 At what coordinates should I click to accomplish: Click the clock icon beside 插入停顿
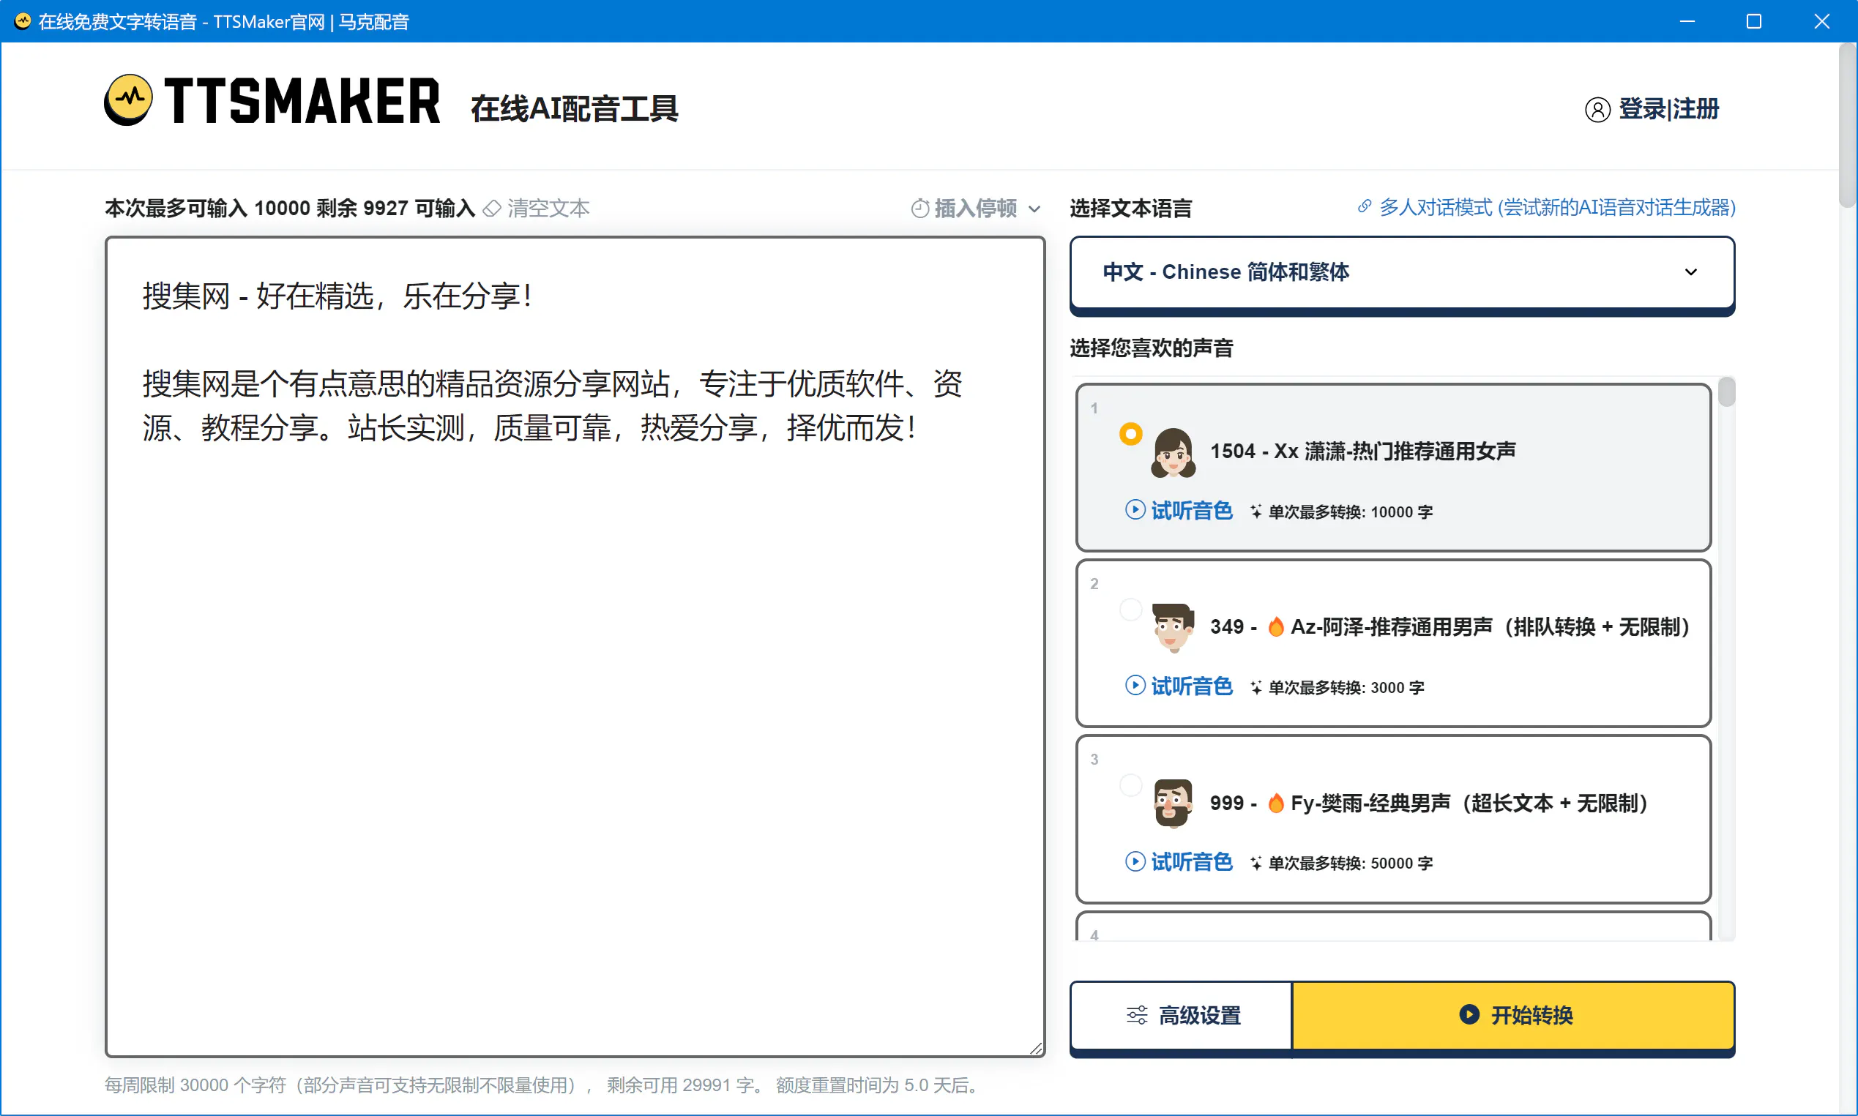[919, 209]
